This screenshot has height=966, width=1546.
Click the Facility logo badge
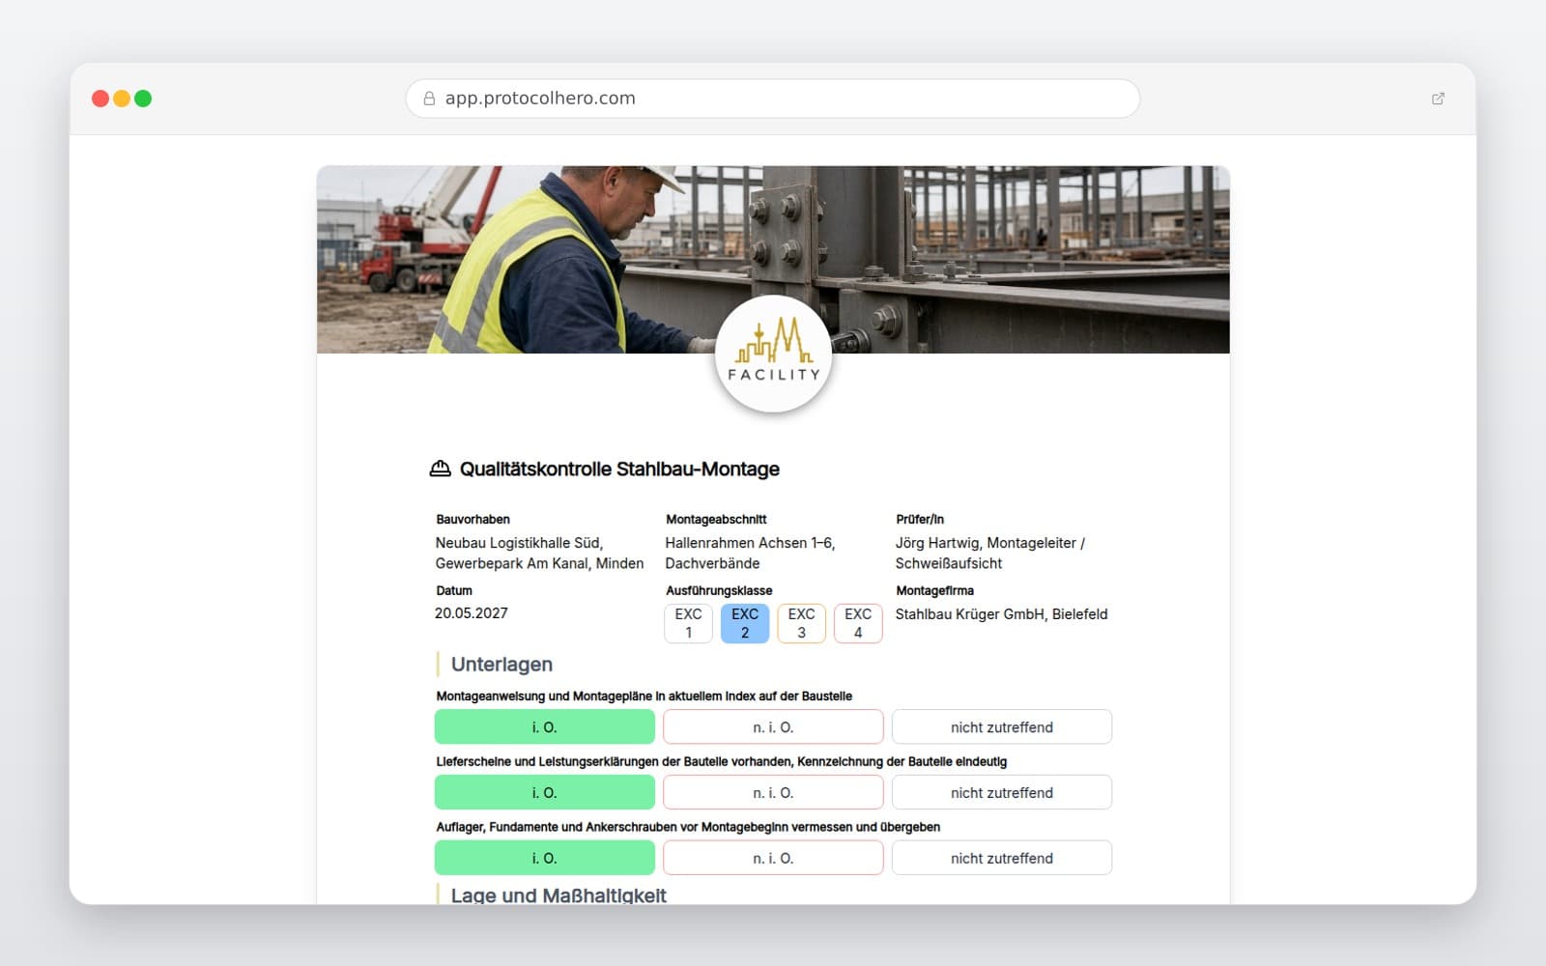coord(773,354)
